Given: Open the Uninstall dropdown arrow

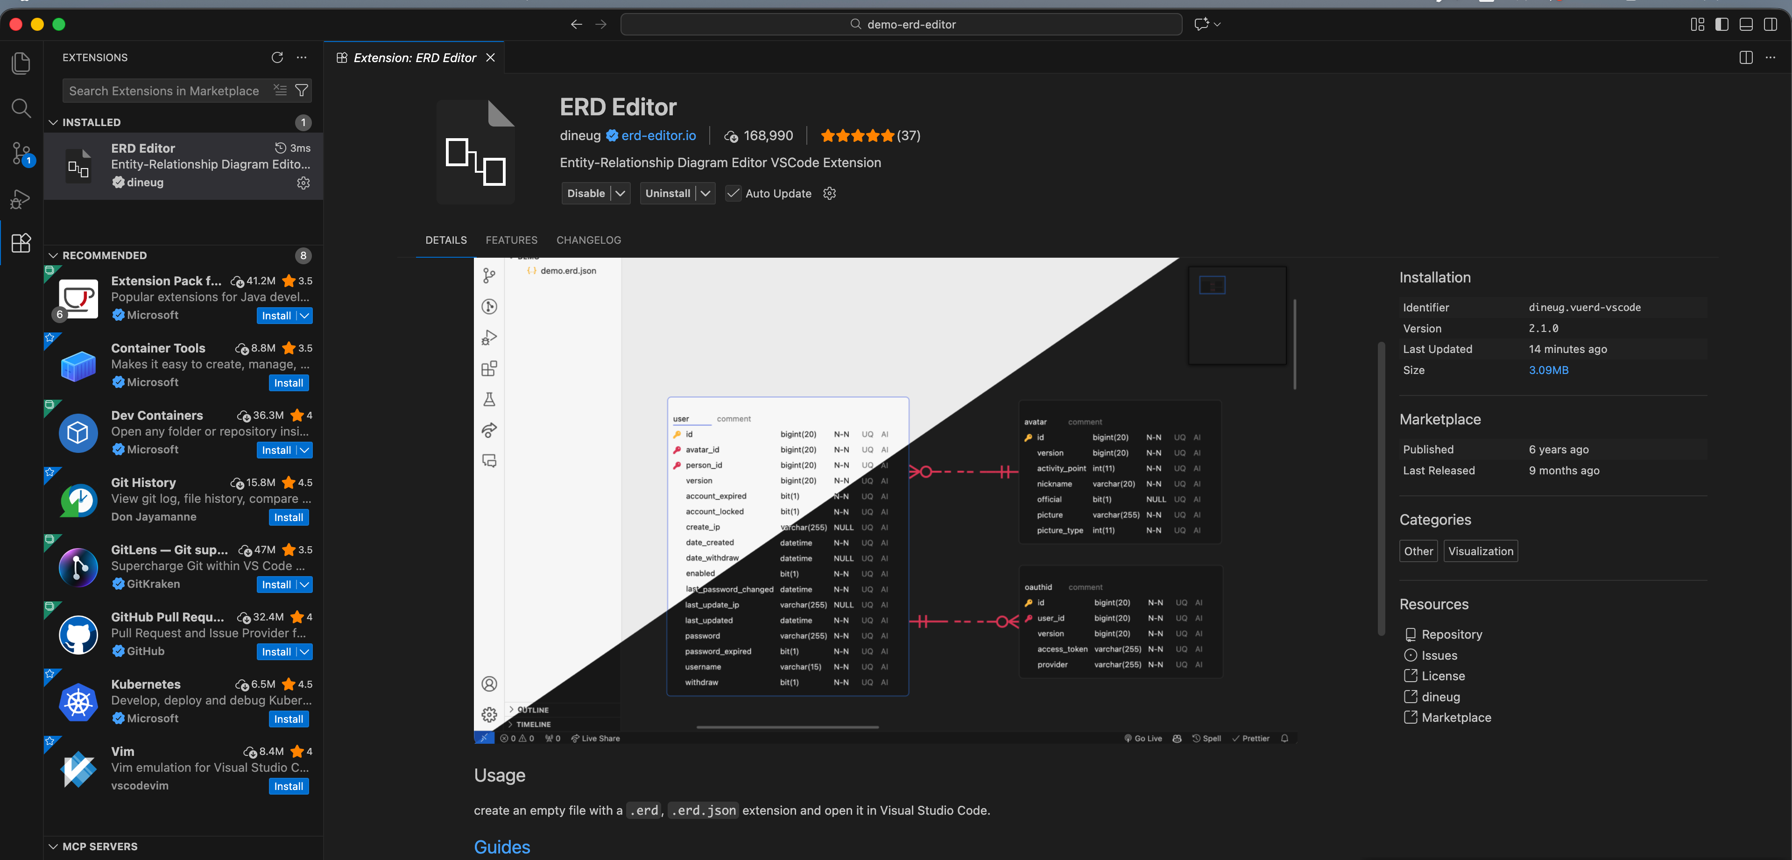Looking at the screenshot, I should click(706, 193).
